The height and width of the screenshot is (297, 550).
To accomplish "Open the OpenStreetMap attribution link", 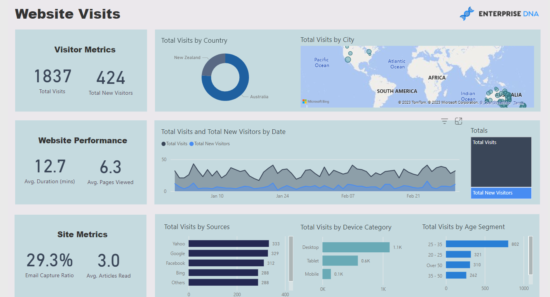I will tap(496, 103).
